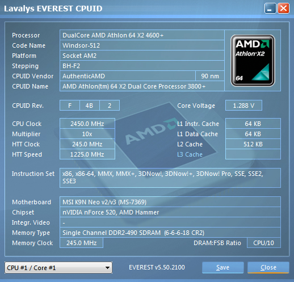
Task: Click the HTT Speed 1225.0 MHz box
Action: [87, 154]
